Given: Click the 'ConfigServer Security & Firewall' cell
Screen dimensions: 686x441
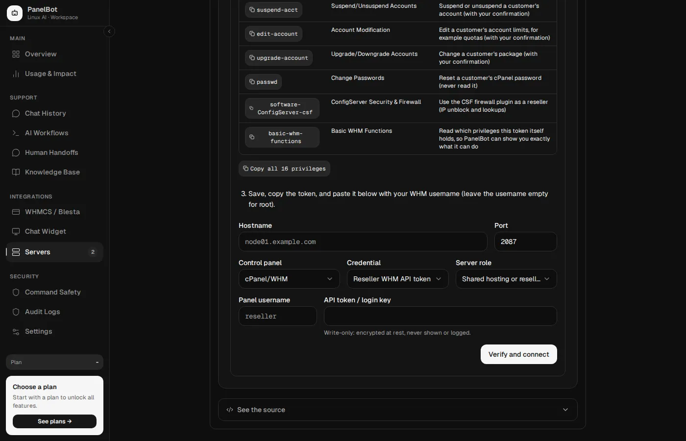Looking at the screenshot, I should pos(376,102).
